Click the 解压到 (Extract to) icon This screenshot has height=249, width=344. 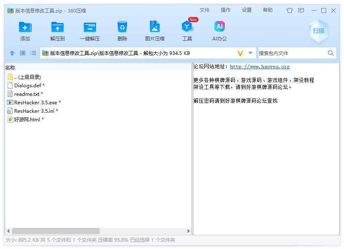58,27
